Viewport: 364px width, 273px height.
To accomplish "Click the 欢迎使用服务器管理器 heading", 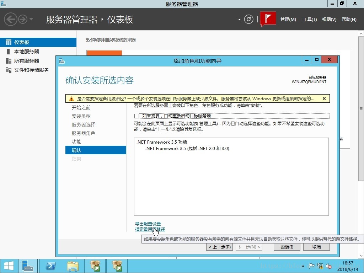I will [111, 40].
